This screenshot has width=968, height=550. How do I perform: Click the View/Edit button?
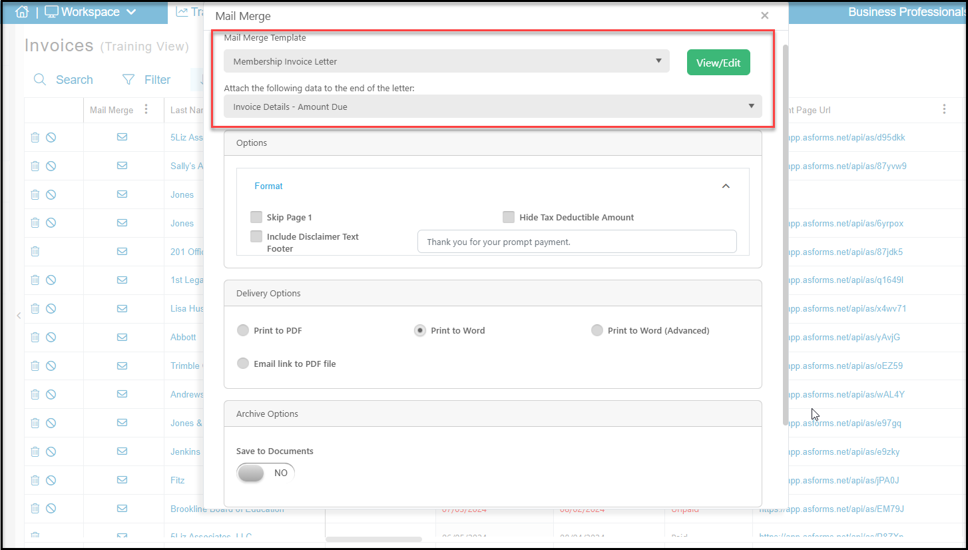(718, 63)
